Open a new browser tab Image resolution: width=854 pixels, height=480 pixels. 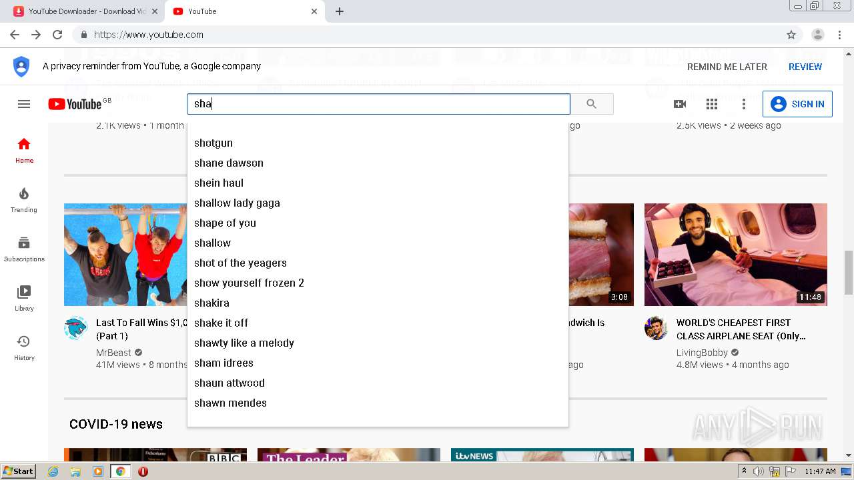339,11
